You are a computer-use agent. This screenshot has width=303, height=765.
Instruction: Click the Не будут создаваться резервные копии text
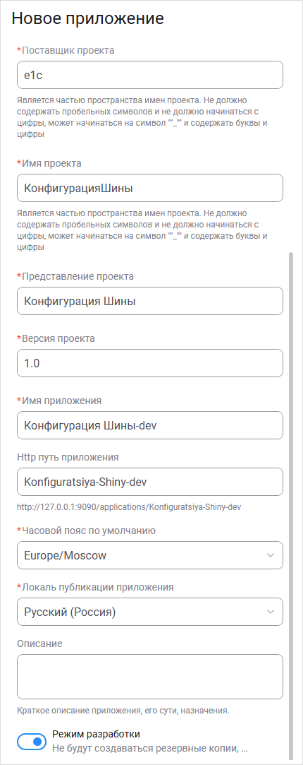(150, 747)
